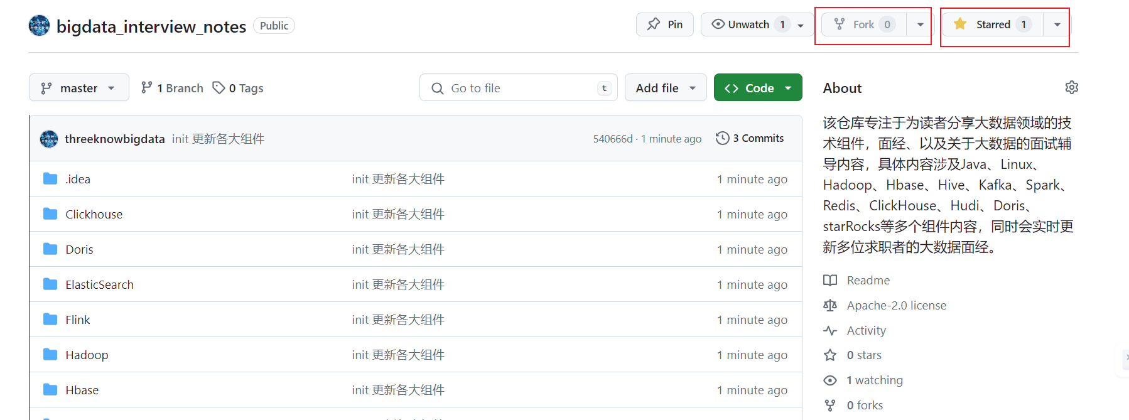This screenshot has width=1129, height=420.
Task: Click the threeknowbigdata author avatar
Action: 49,139
